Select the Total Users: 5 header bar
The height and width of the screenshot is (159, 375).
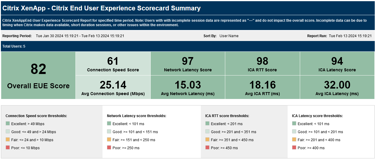pyautogui.click(x=187, y=46)
